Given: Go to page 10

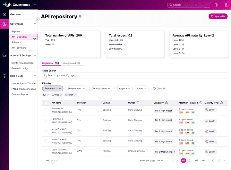Looking at the screenshot, I should (x=213, y=161).
